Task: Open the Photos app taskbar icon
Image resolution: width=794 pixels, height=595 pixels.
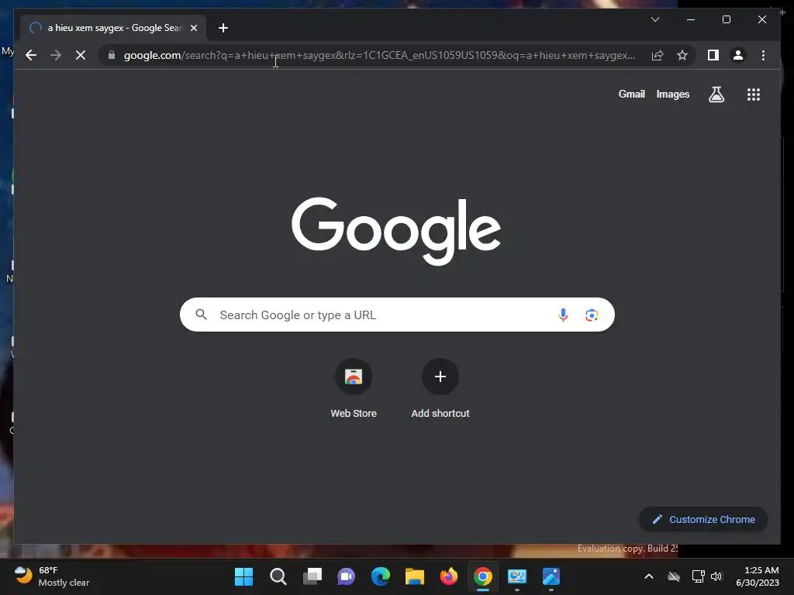Action: [551, 576]
